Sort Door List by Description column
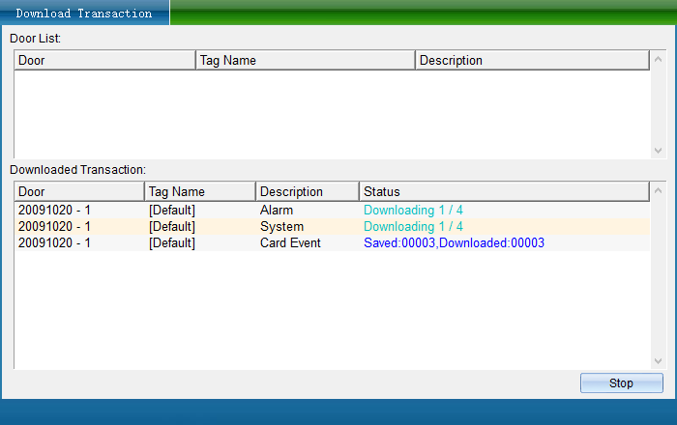The width and height of the screenshot is (677, 425). 531,61
